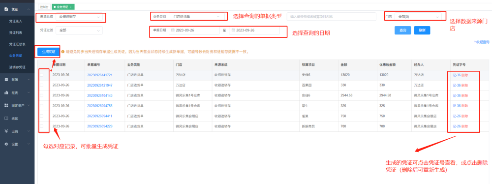This screenshot has height=184, width=492.
Task: Click 删除 in the 蒙牛 row
Action: tap(465, 105)
